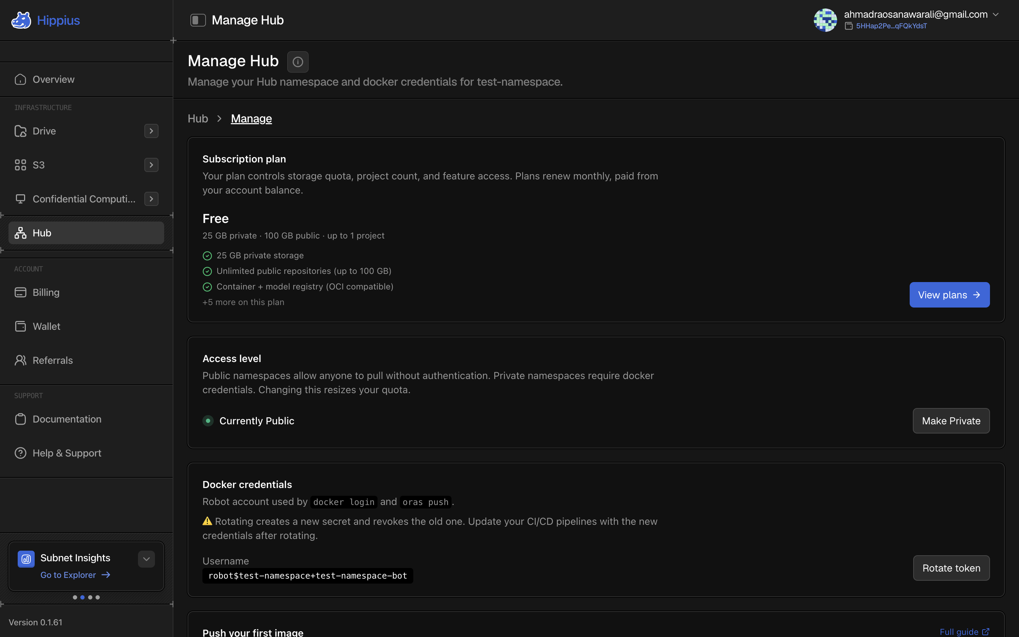
Task: Click the docker login code snippet
Action: point(344,502)
